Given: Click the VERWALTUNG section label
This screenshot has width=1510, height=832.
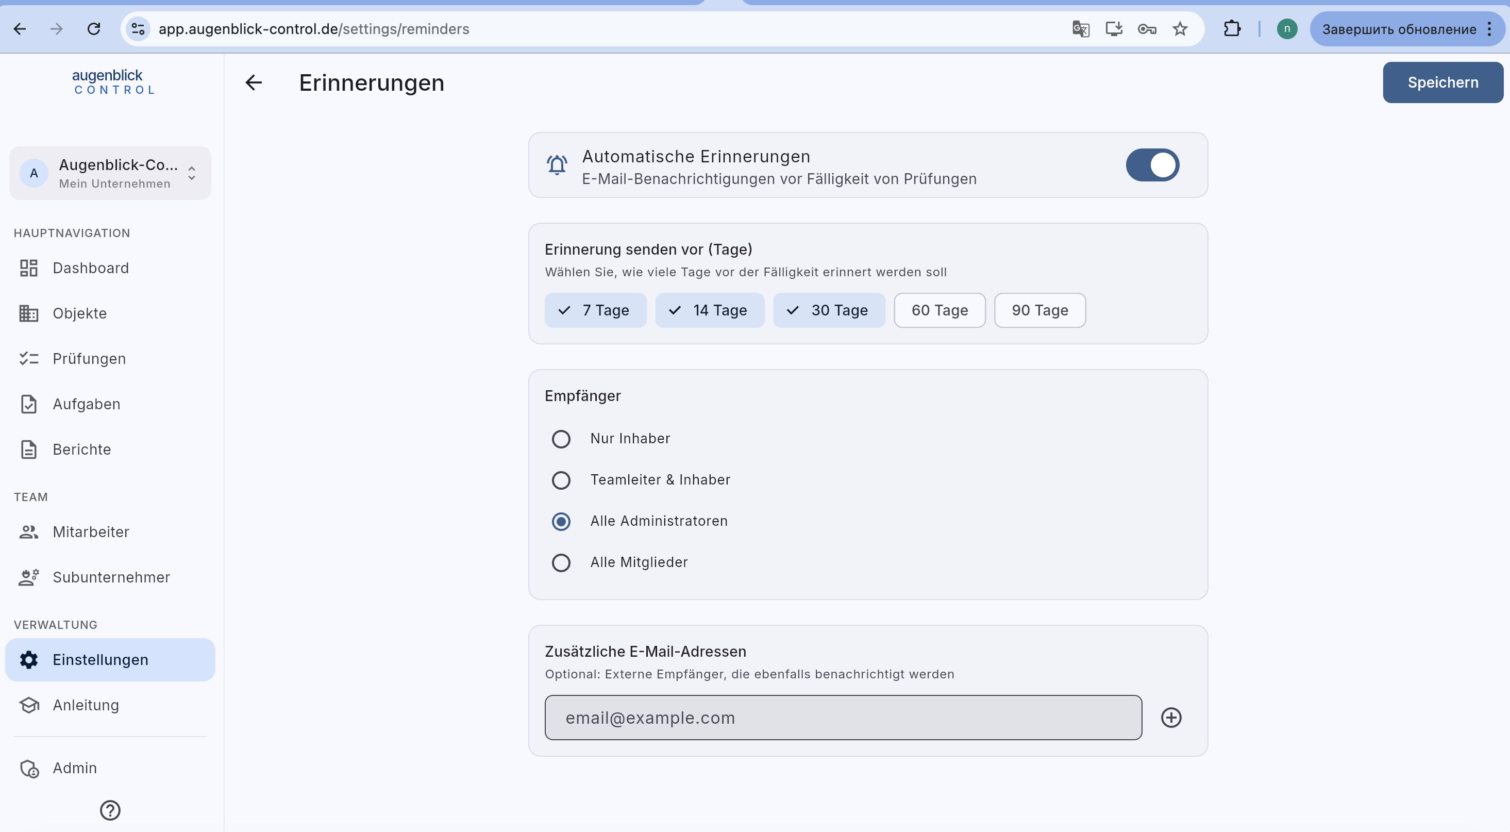Looking at the screenshot, I should [x=56, y=625].
